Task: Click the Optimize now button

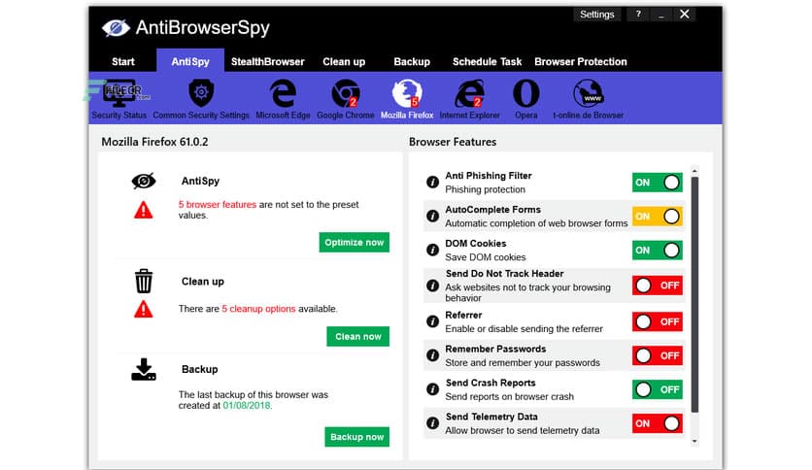Action: 355,242
